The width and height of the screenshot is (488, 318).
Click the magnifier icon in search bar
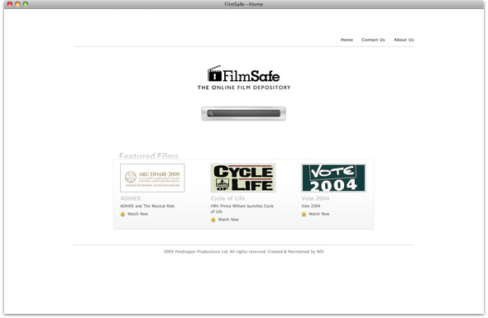pyautogui.click(x=211, y=113)
